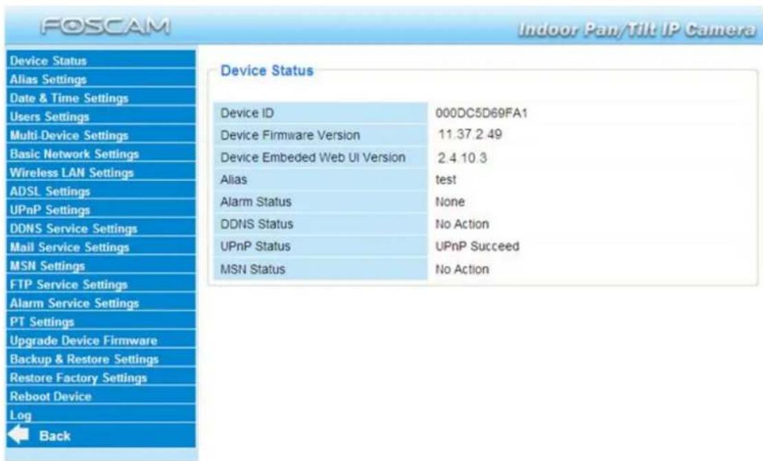Image resolution: width=763 pixels, height=461 pixels.
Task: Select the alias value test
Action: tap(446, 180)
